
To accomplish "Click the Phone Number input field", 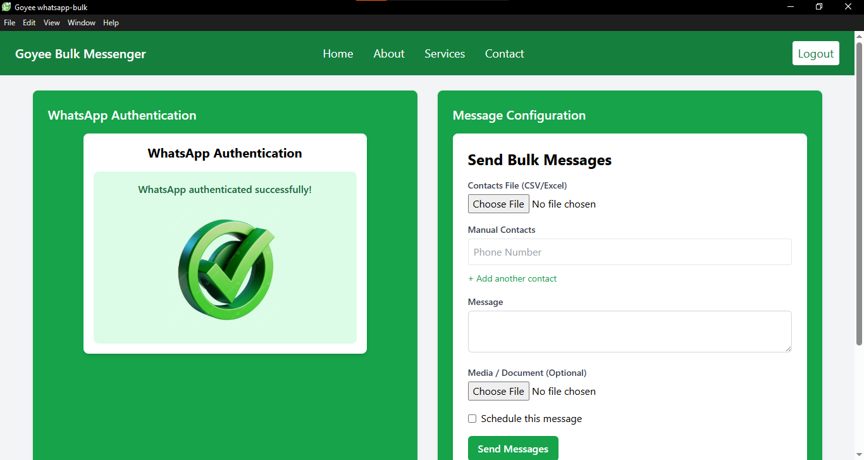I will (x=629, y=252).
